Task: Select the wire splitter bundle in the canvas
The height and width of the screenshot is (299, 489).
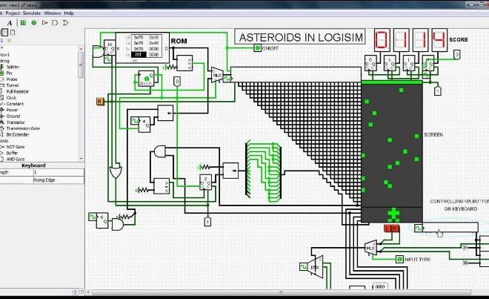Action: coord(265,171)
